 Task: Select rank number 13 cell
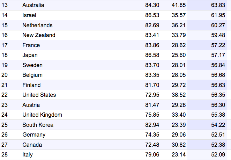click(5, 5)
